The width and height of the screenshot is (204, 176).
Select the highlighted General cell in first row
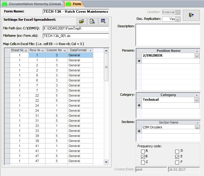click(x=80, y=55)
